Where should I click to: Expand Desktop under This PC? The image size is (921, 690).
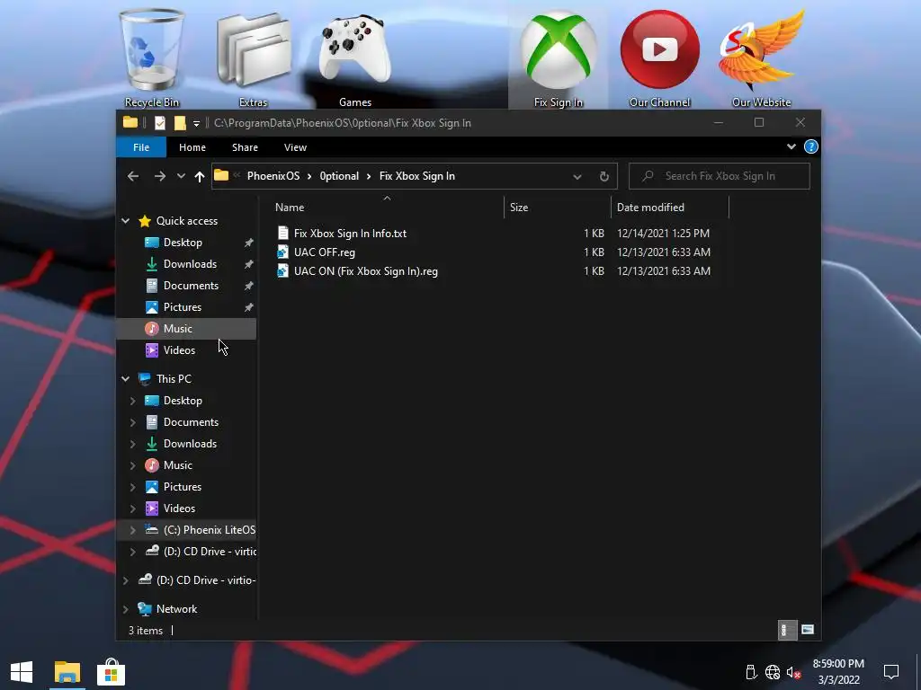(133, 401)
